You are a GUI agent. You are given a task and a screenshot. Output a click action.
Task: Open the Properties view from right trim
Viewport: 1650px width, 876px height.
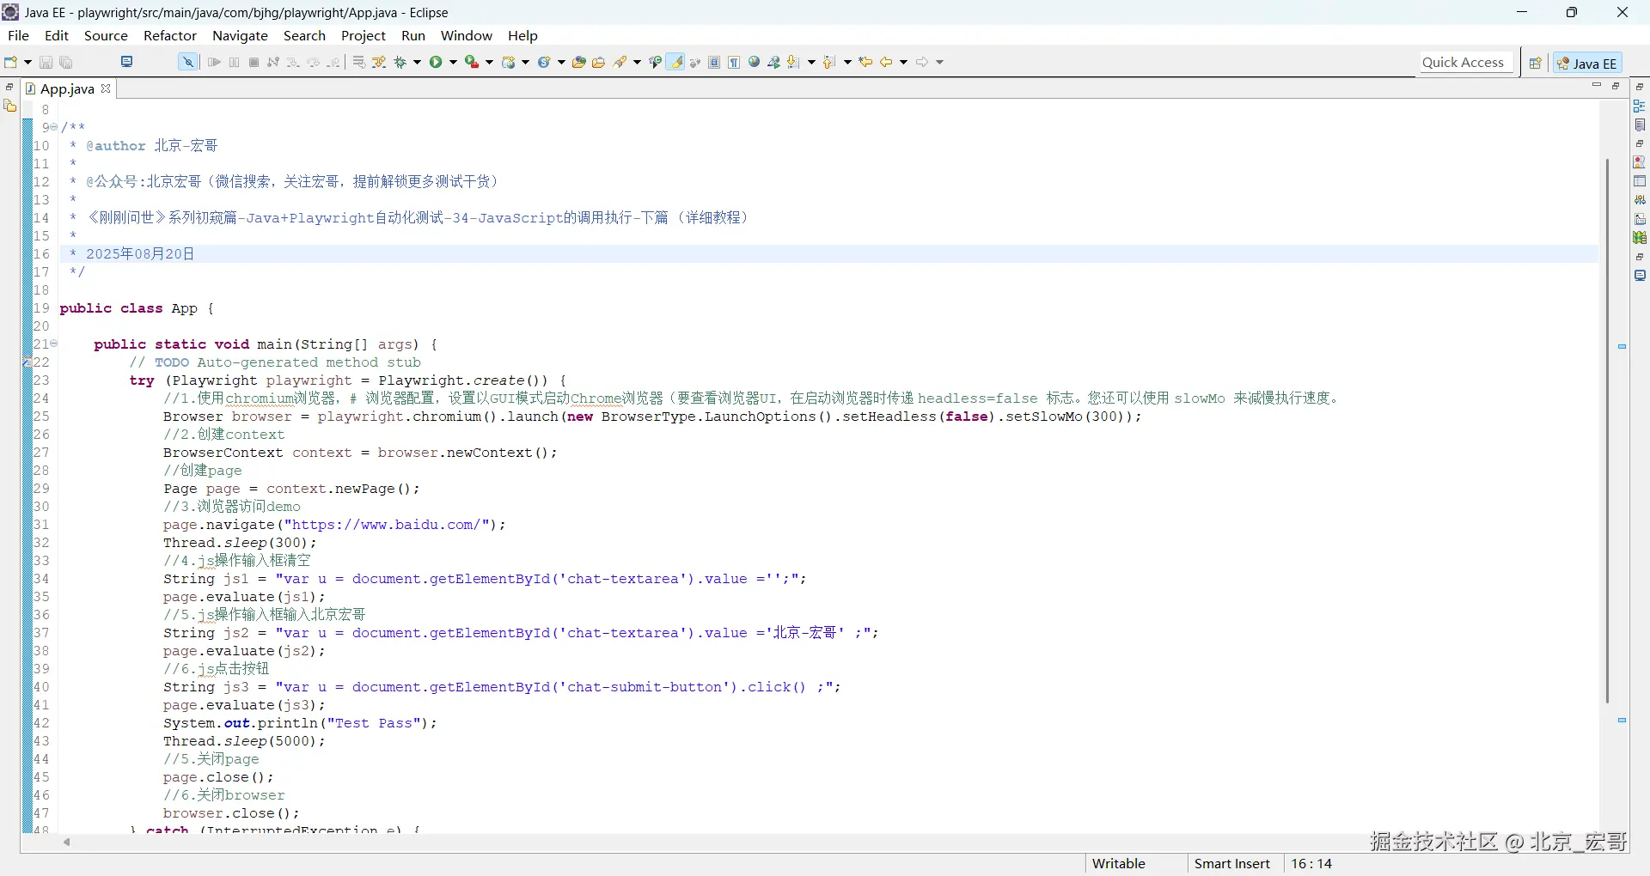(1640, 181)
